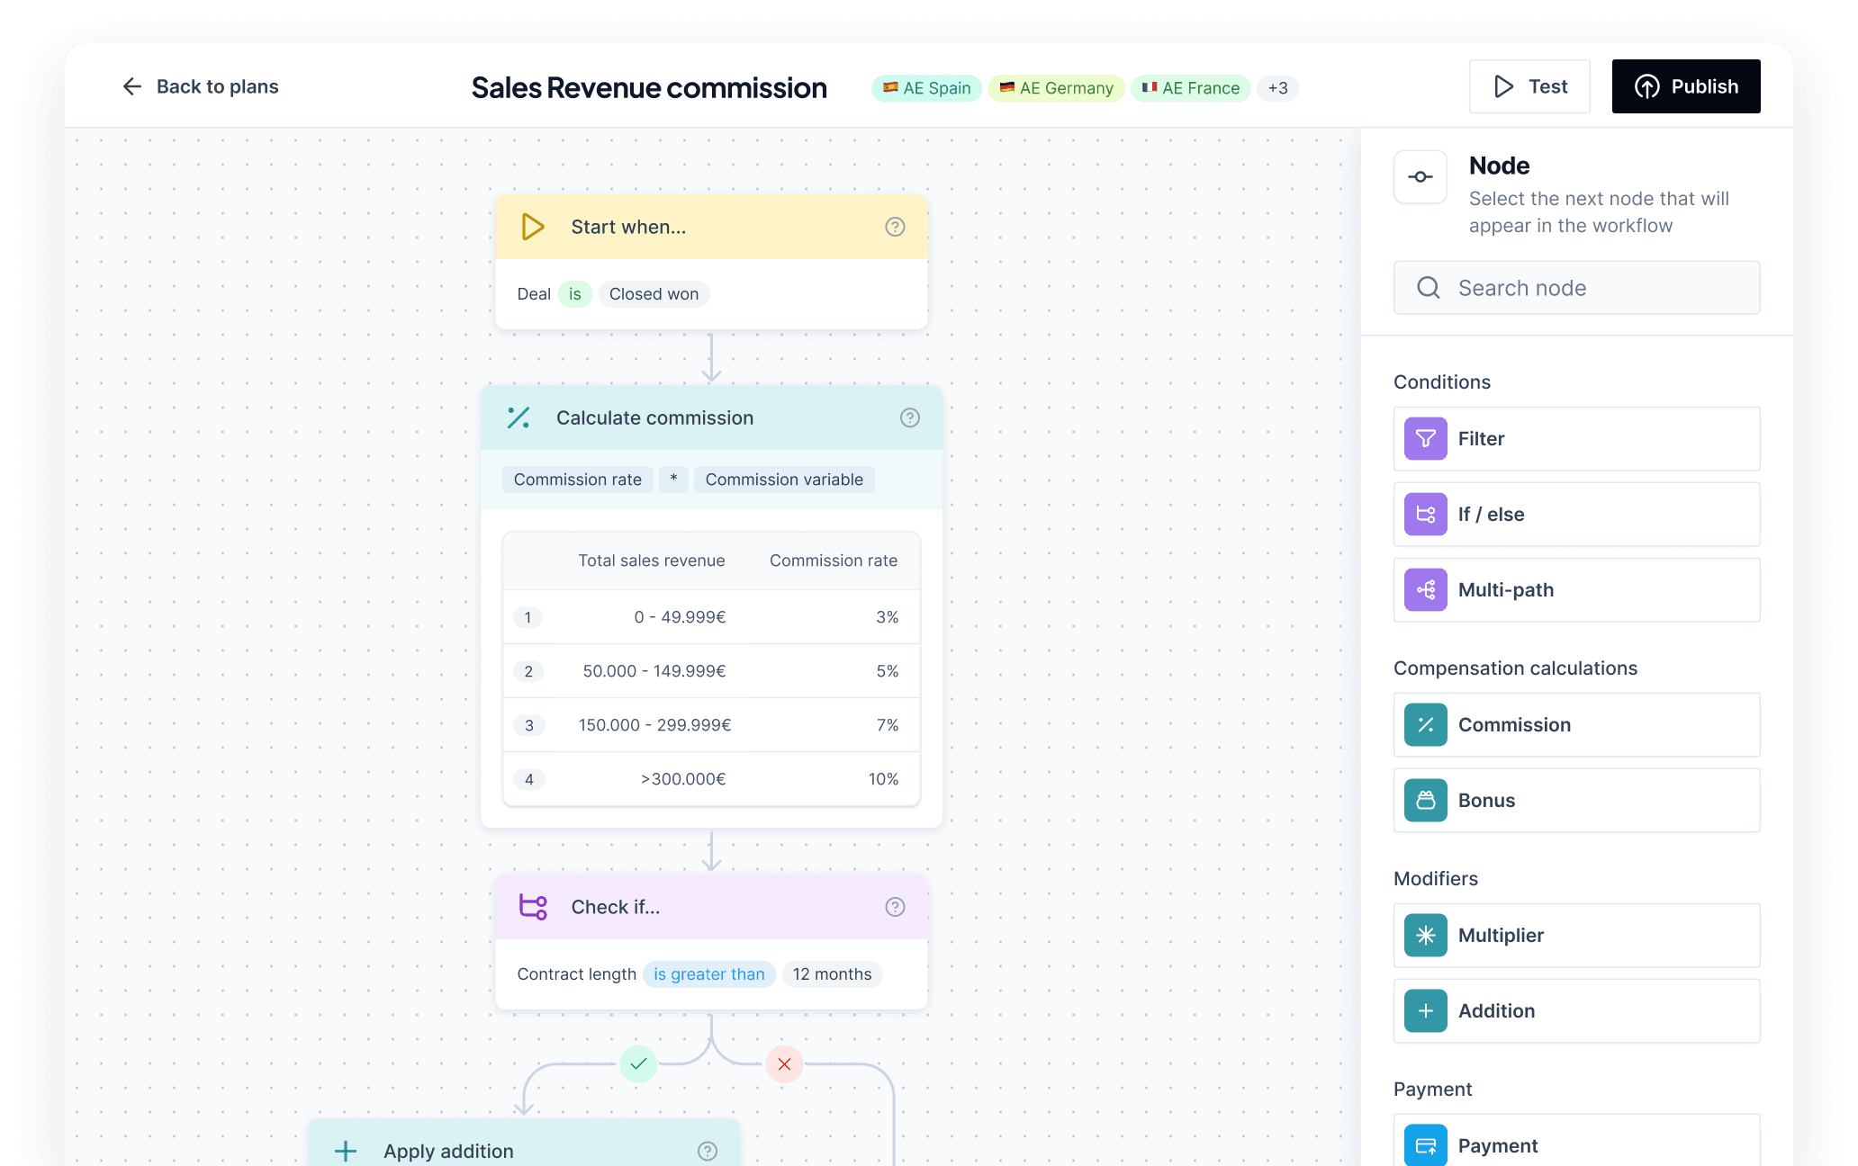Click the Node panel header icon

[1421, 176]
